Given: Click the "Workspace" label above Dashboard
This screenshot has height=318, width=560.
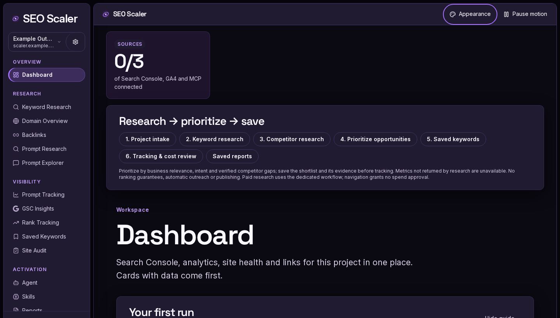Looking at the screenshot, I should pos(133,210).
